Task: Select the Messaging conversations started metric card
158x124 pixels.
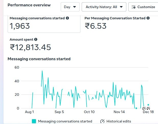Action: click(x=44, y=24)
